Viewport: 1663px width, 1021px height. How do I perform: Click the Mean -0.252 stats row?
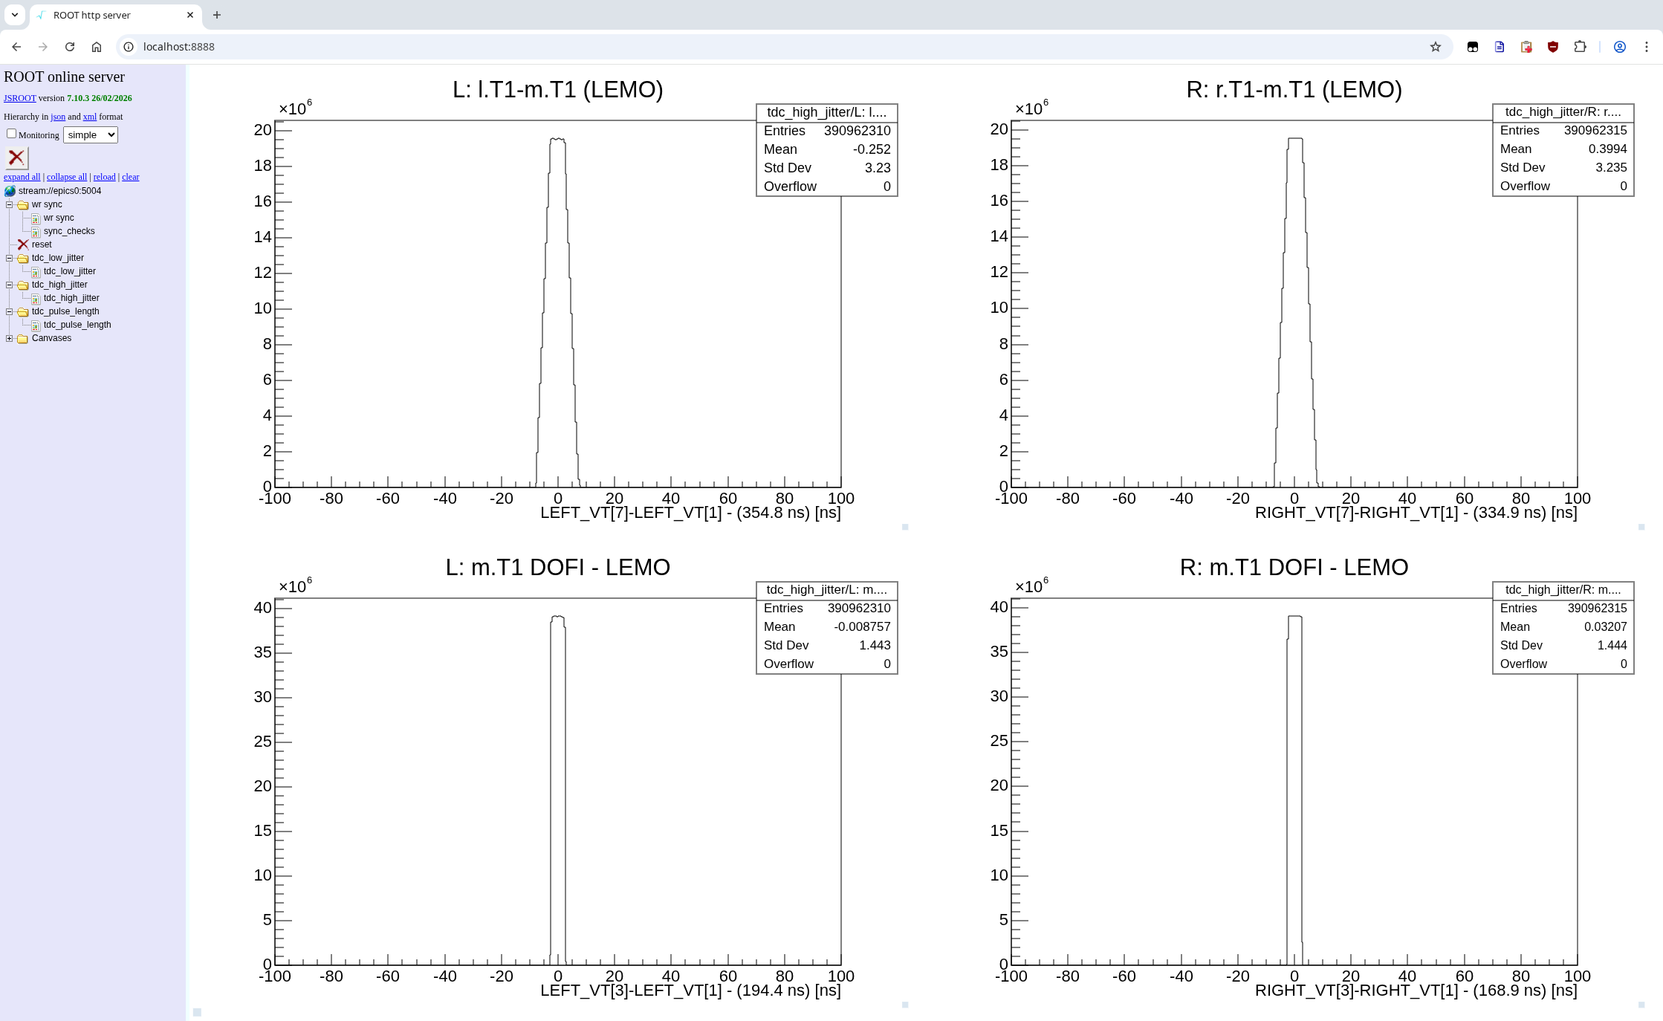point(827,149)
